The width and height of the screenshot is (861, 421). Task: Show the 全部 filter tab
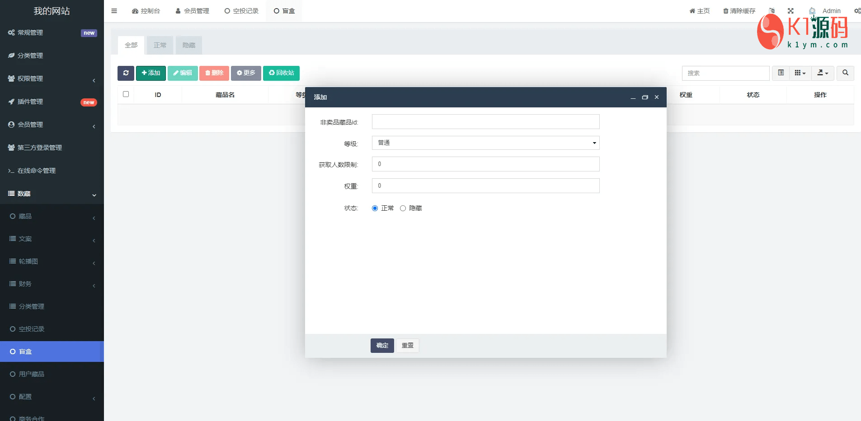[x=131, y=45]
